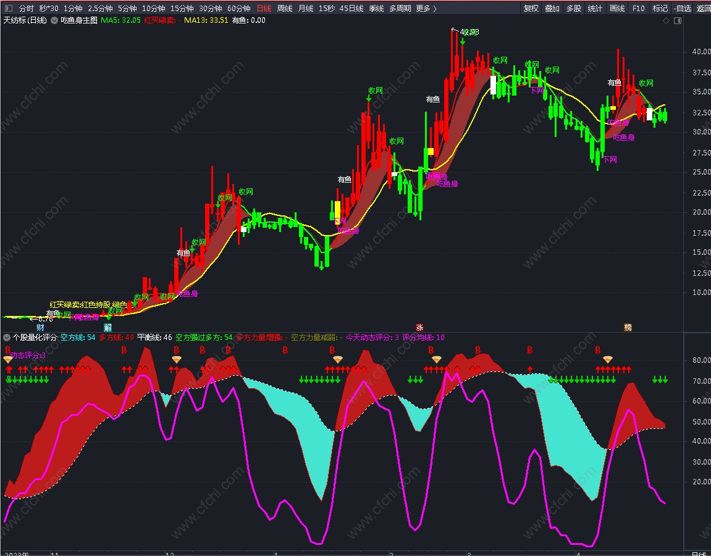Click the diamond icon below the third B marker
711x556 pixels.
click(x=177, y=360)
